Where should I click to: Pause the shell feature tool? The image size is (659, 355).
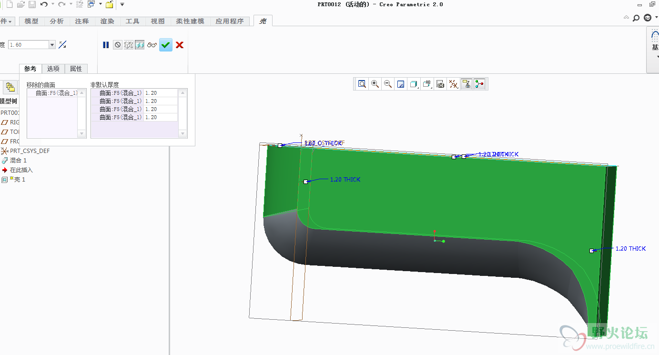click(106, 45)
